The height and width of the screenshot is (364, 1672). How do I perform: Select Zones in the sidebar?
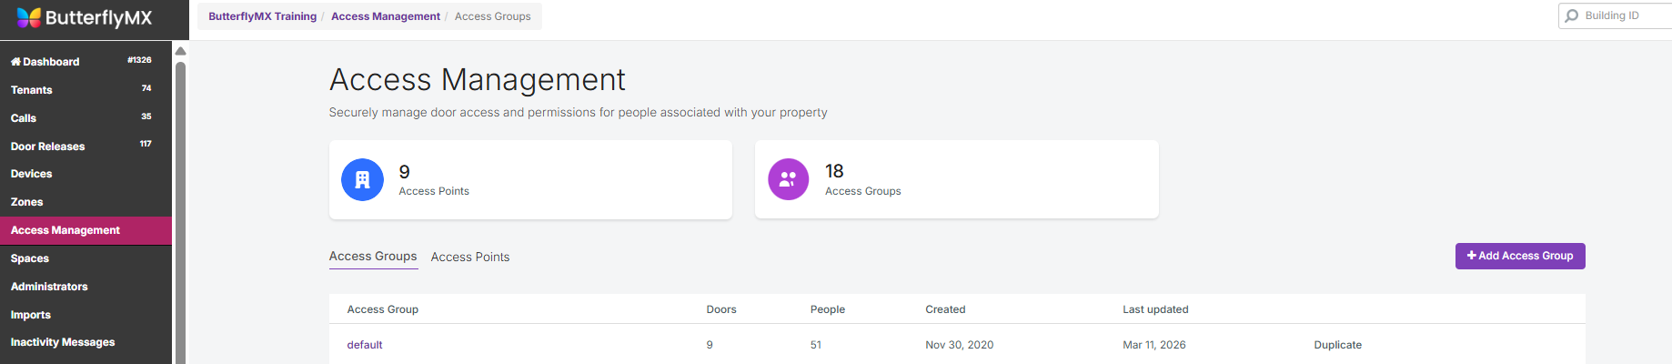pyautogui.click(x=27, y=202)
